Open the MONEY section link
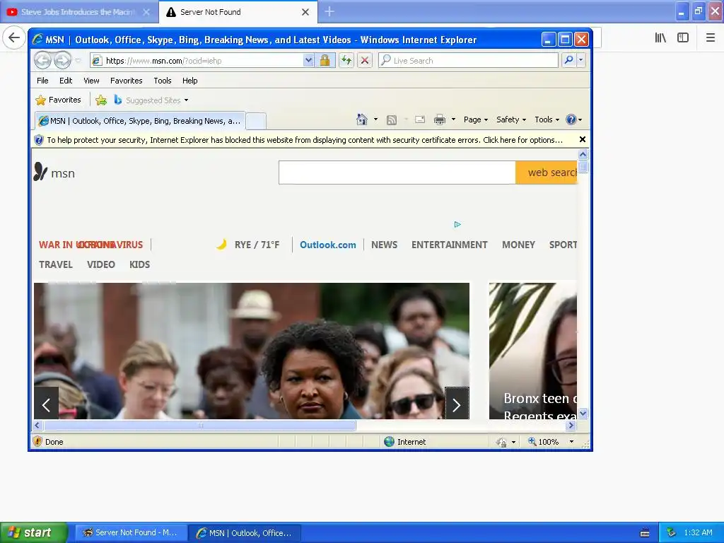The width and height of the screenshot is (724, 543). (518, 245)
